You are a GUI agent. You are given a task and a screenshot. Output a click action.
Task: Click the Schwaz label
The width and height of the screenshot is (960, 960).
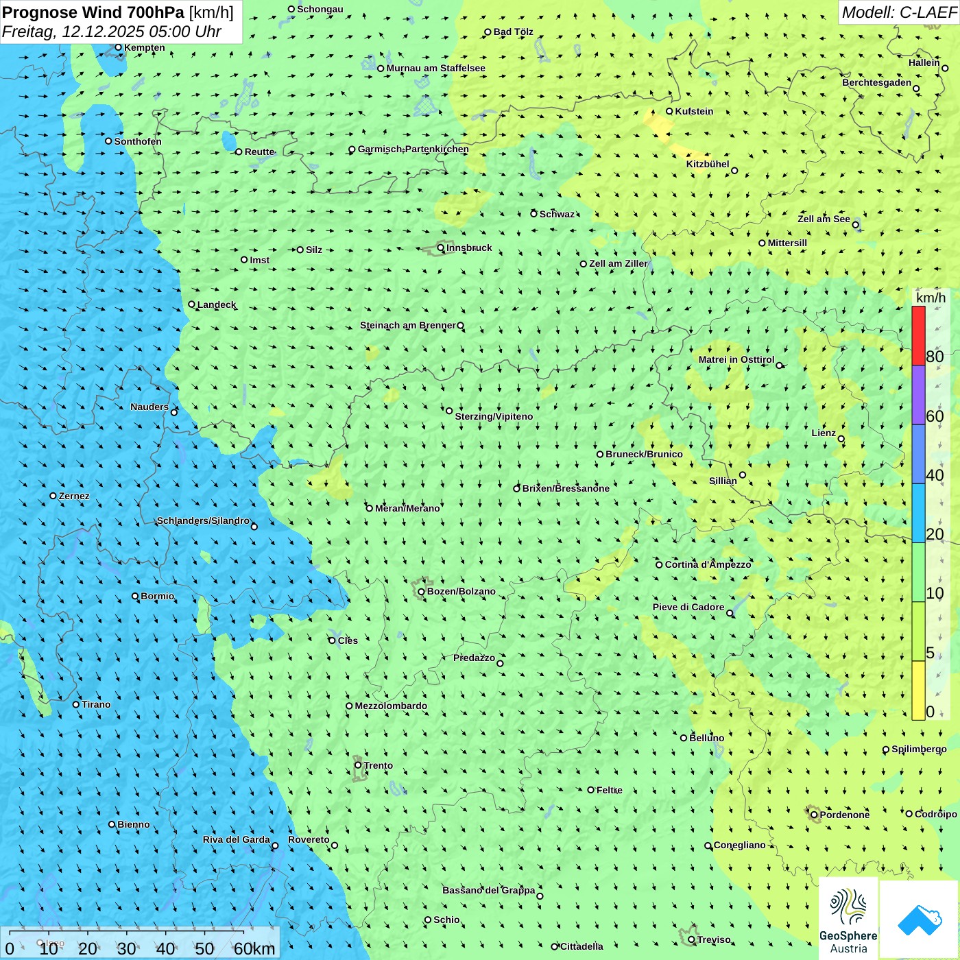[557, 214]
